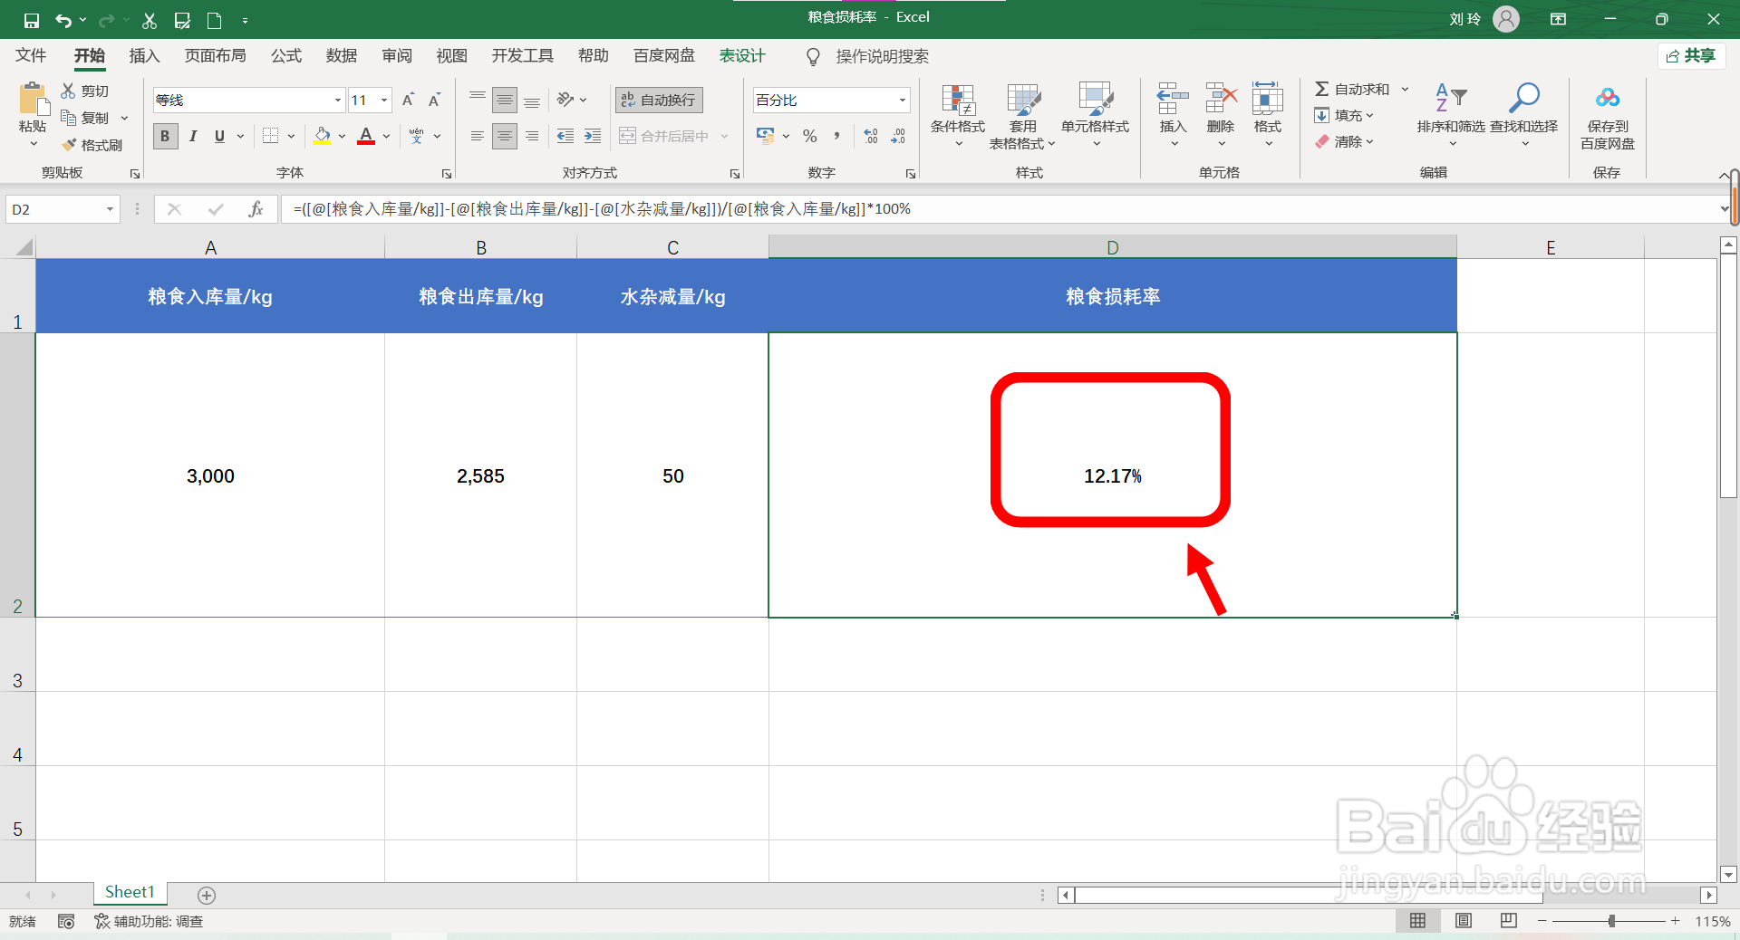1740x940 pixels.
Task: Open Conditional Formatting menu
Action: (x=958, y=116)
